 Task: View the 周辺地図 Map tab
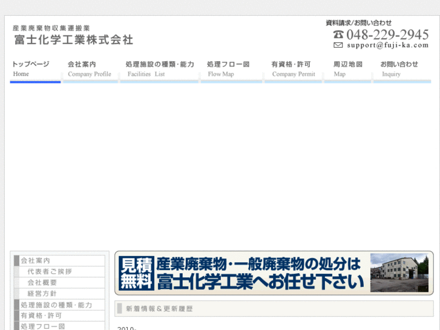pyautogui.click(x=347, y=70)
